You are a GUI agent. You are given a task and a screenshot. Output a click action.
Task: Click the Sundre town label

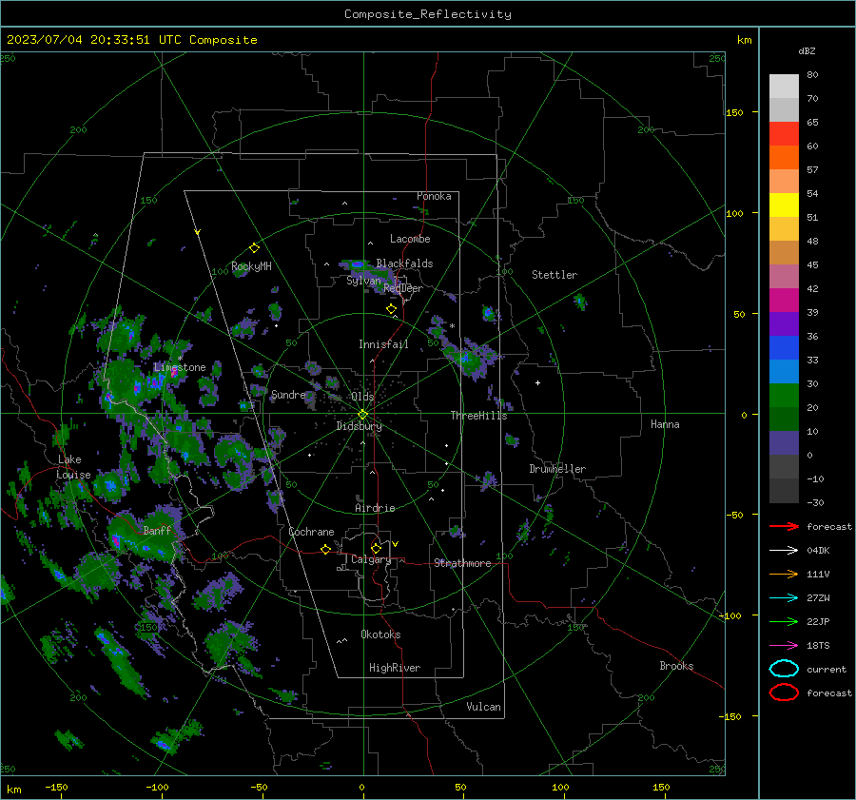[x=288, y=394]
